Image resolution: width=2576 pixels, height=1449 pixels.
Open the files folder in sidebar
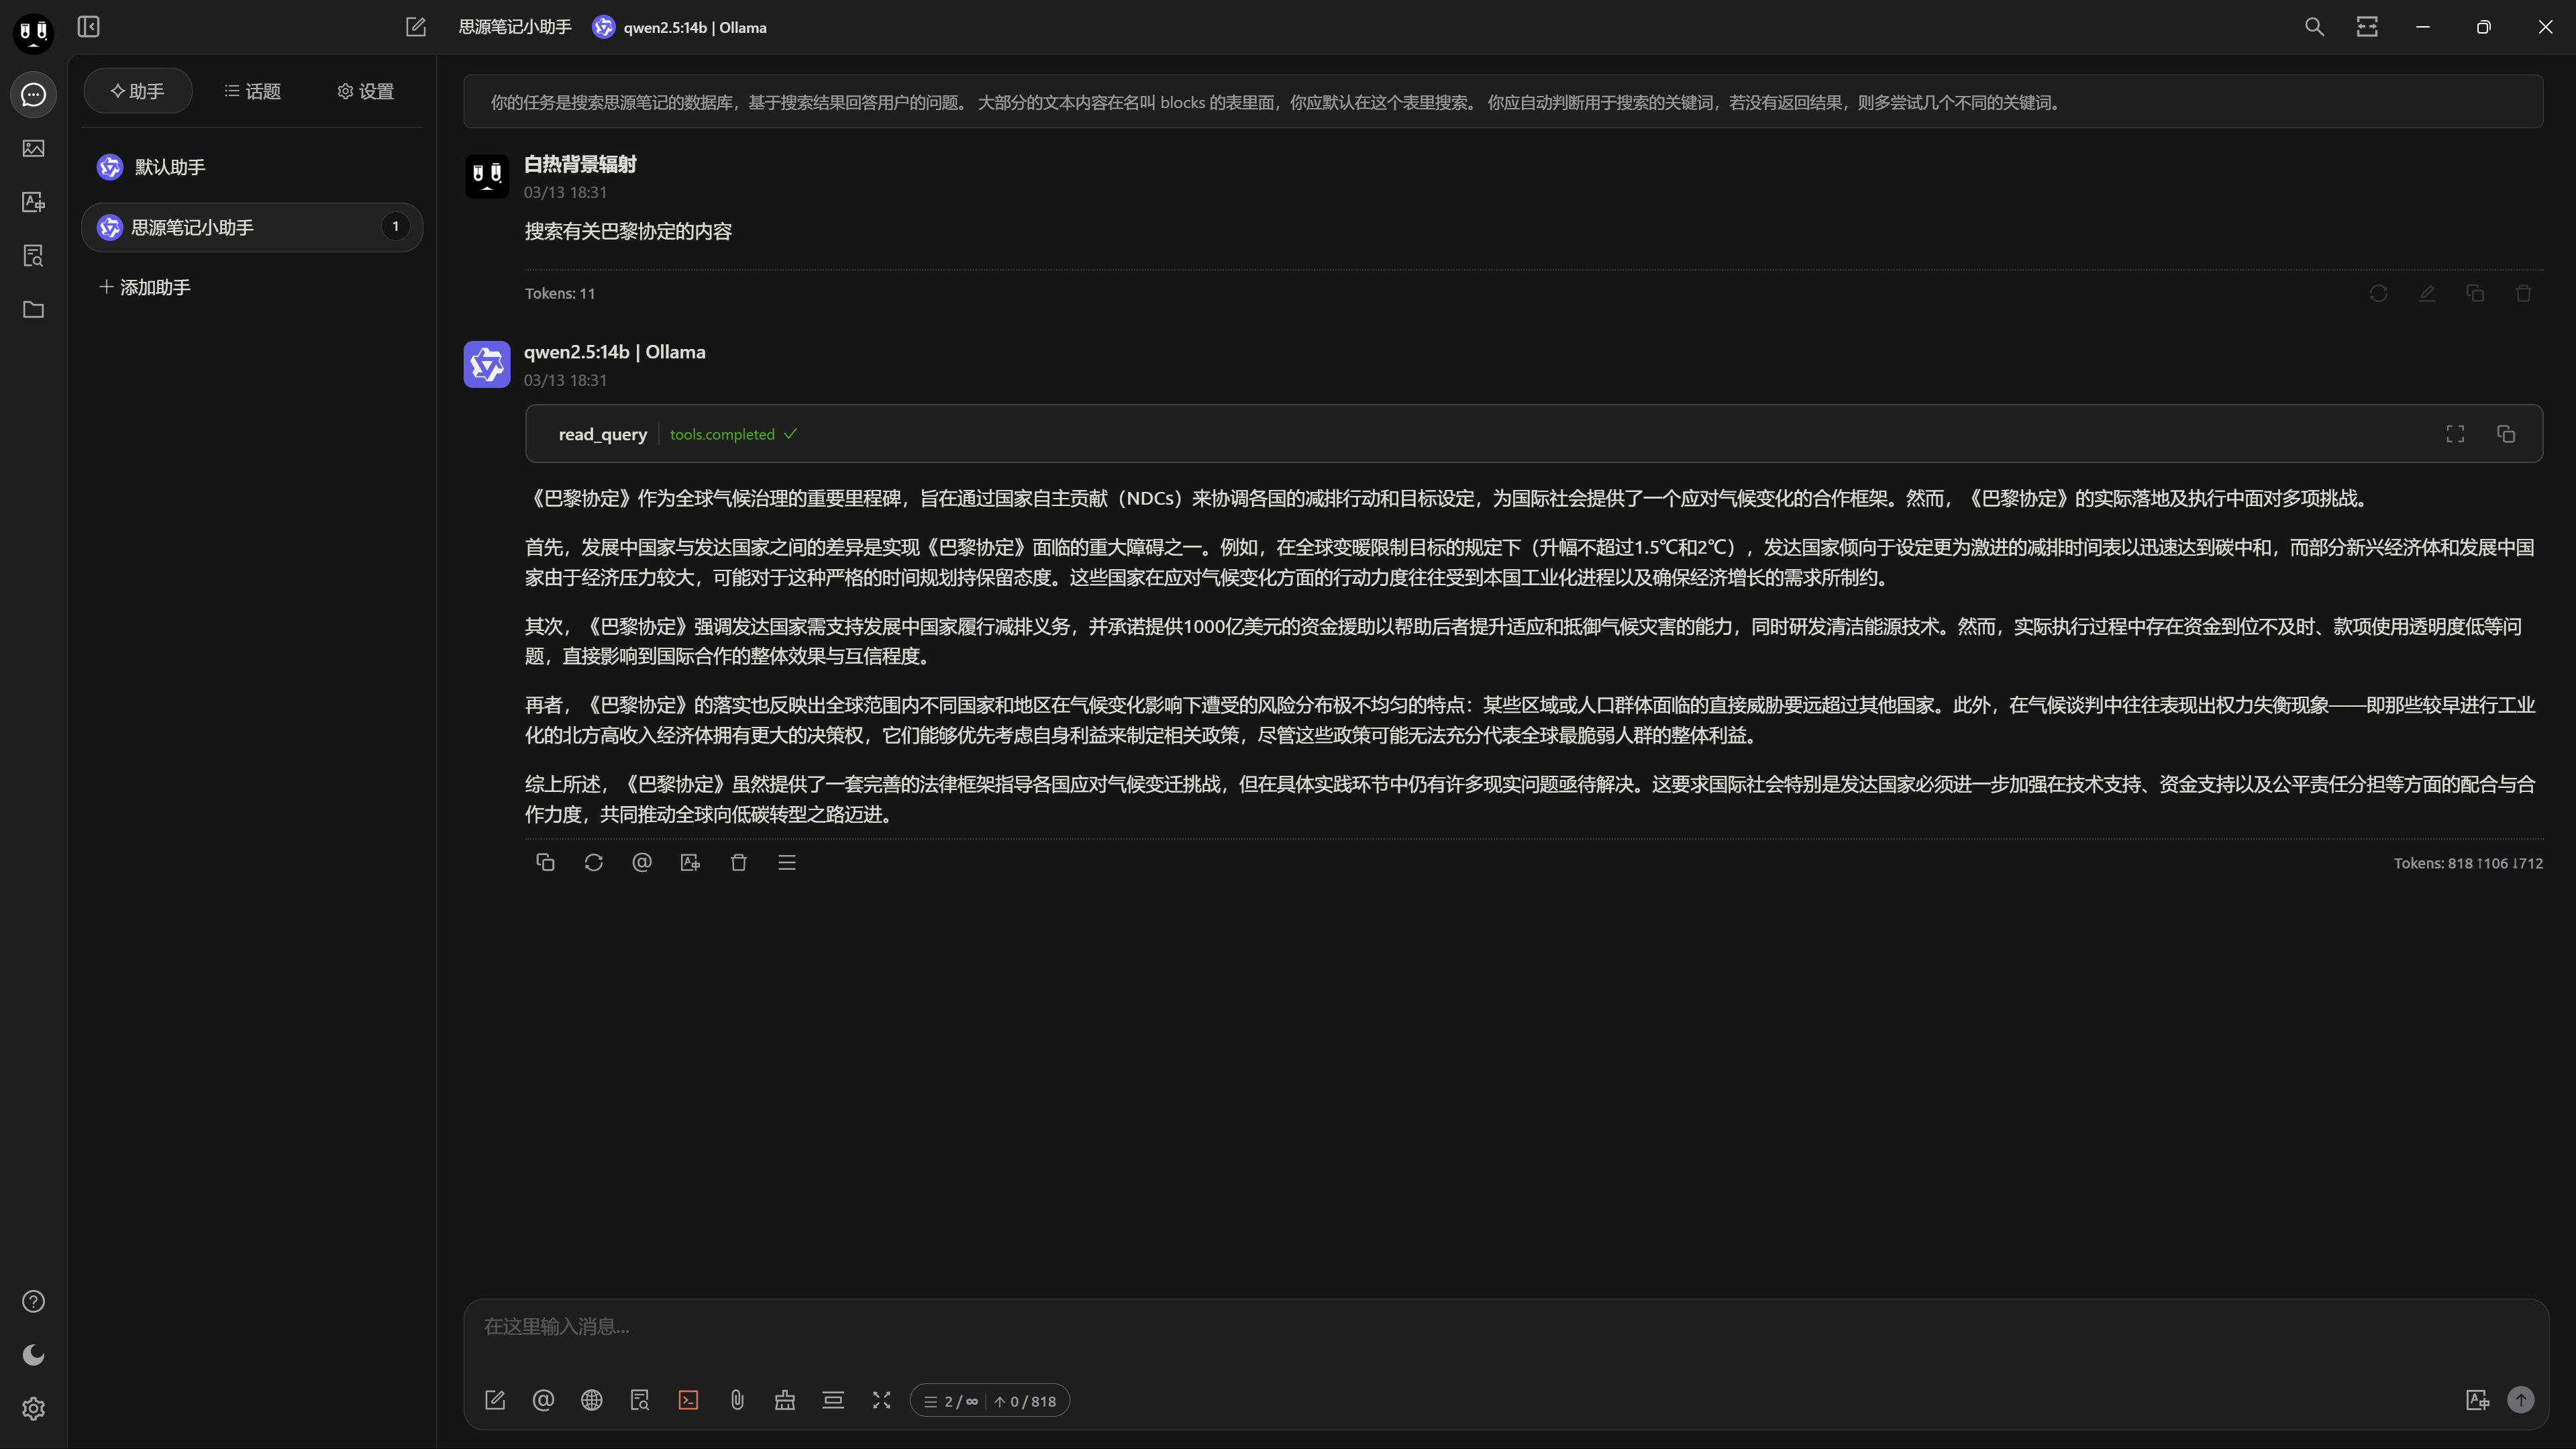tap(33, 310)
